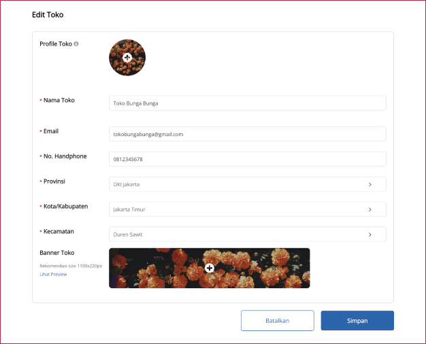The width and height of the screenshot is (426, 344).
Task: Click the Banner Toko label
Action: click(x=57, y=253)
